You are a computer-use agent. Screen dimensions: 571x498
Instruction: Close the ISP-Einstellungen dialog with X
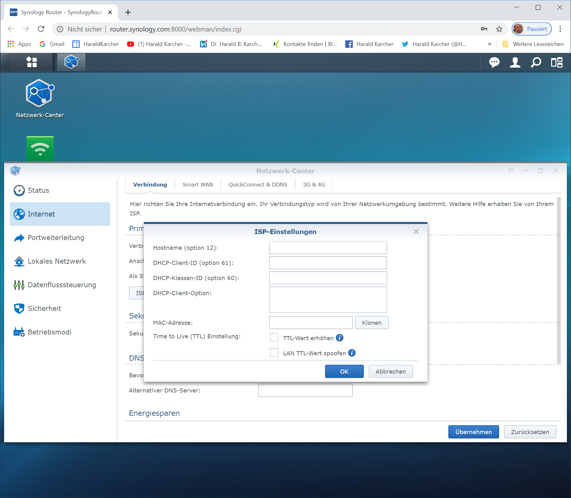[x=416, y=232]
